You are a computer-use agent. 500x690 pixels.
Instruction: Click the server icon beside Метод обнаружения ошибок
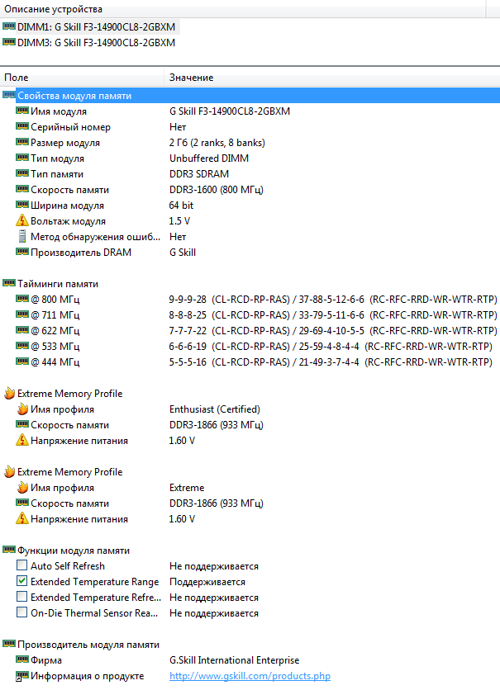[22, 236]
